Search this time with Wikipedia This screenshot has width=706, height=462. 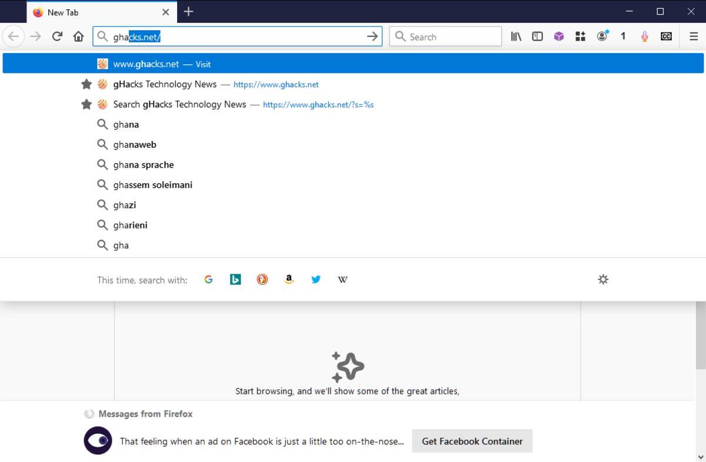click(x=342, y=279)
